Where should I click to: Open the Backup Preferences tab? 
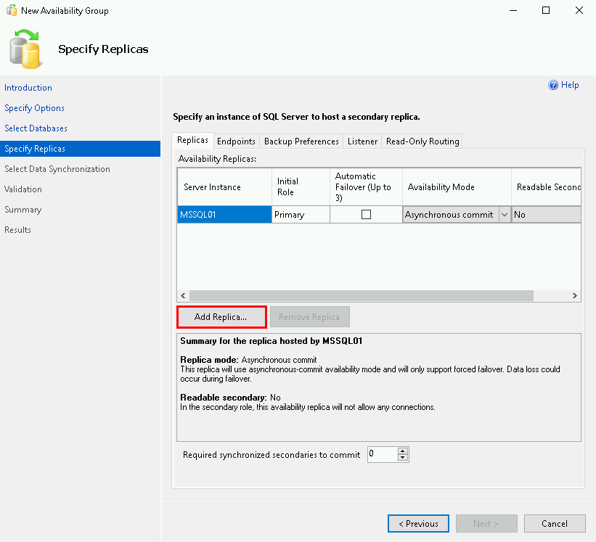point(301,141)
